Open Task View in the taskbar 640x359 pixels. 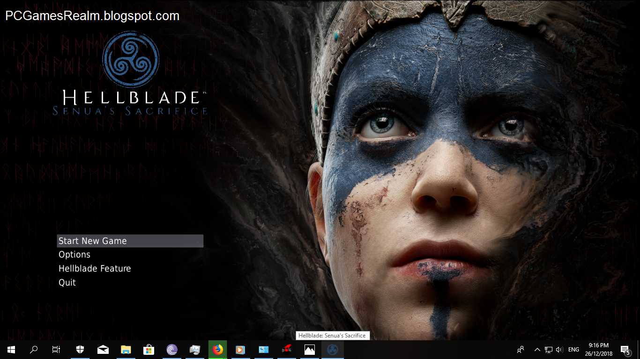[x=56, y=350]
